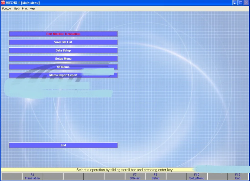Screen dimensions: 250x181
Task: Open the Help menu
Action: tap(32, 8)
